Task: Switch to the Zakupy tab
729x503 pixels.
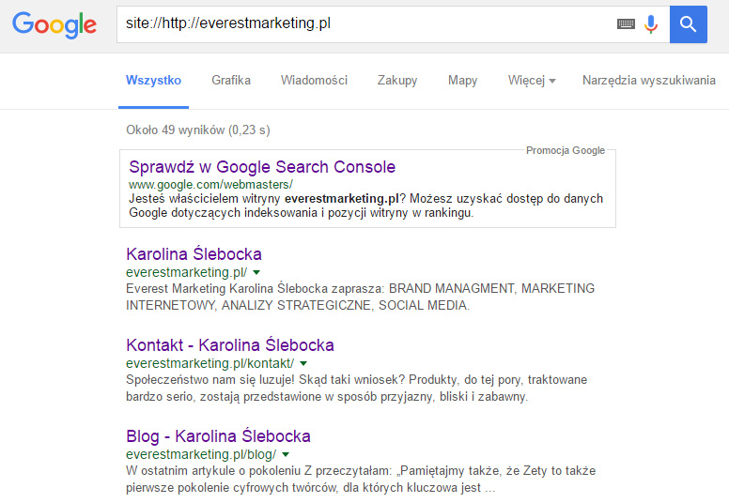Action: pos(397,81)
